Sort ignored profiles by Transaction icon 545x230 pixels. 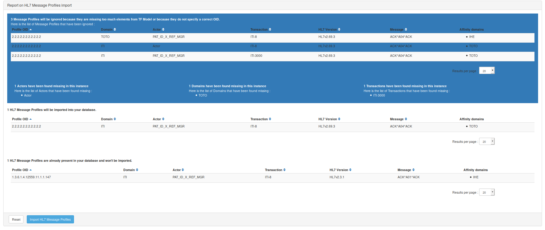coord(270,29)
